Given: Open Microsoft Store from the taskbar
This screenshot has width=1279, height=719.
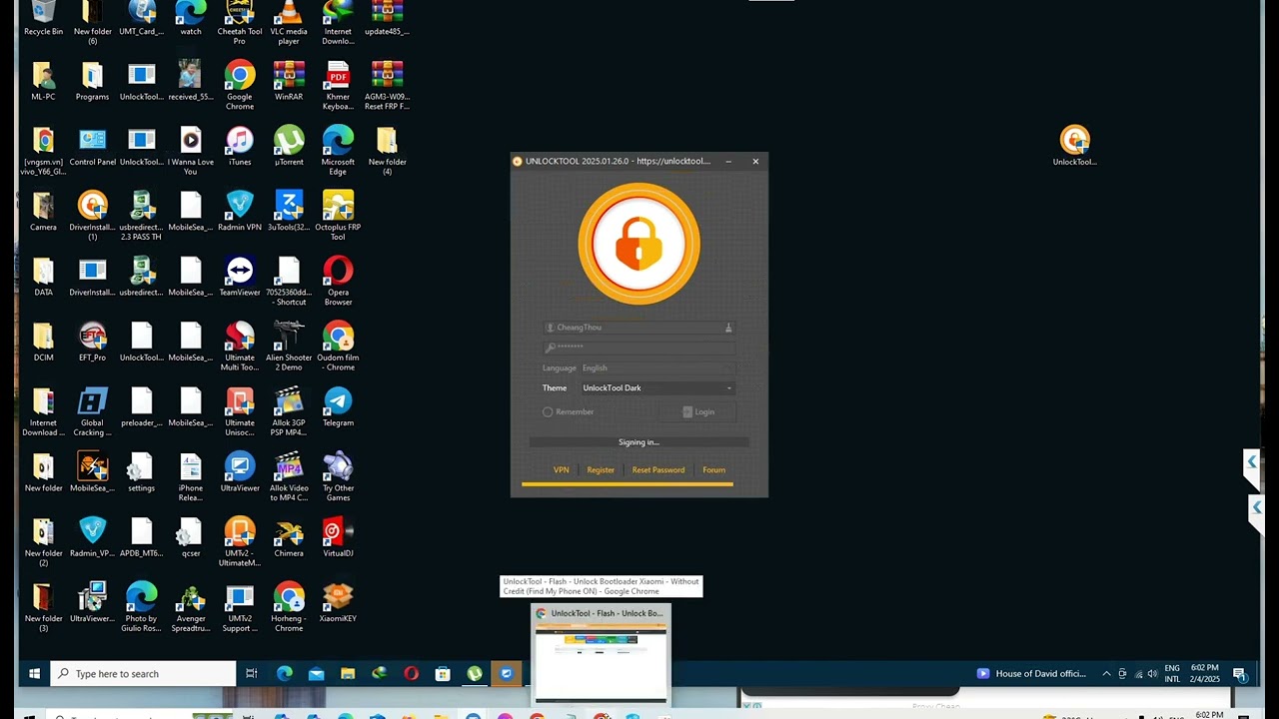Looking at the screenshot, I should [x=443, y=673].
